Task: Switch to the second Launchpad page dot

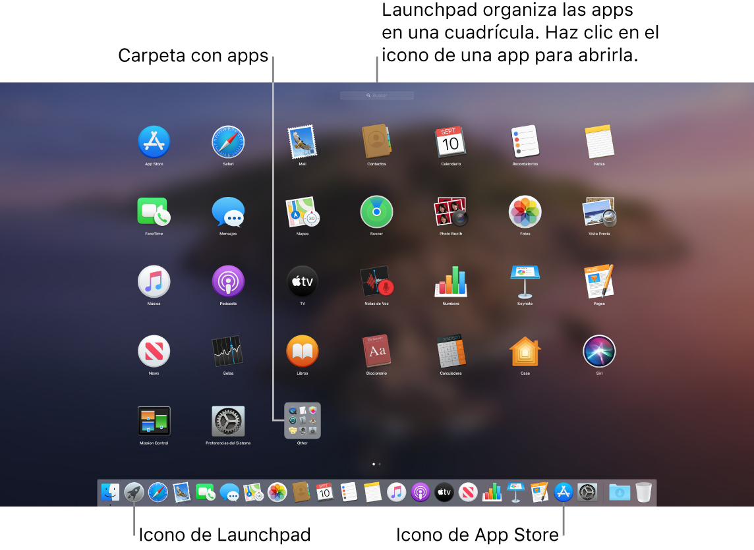Action: point(381,464)
